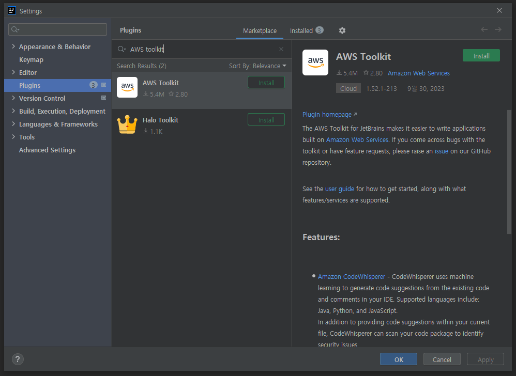516x376 pixels.
Task: Open Sort By: Relevance dropdown
Action: coord(257,66)
